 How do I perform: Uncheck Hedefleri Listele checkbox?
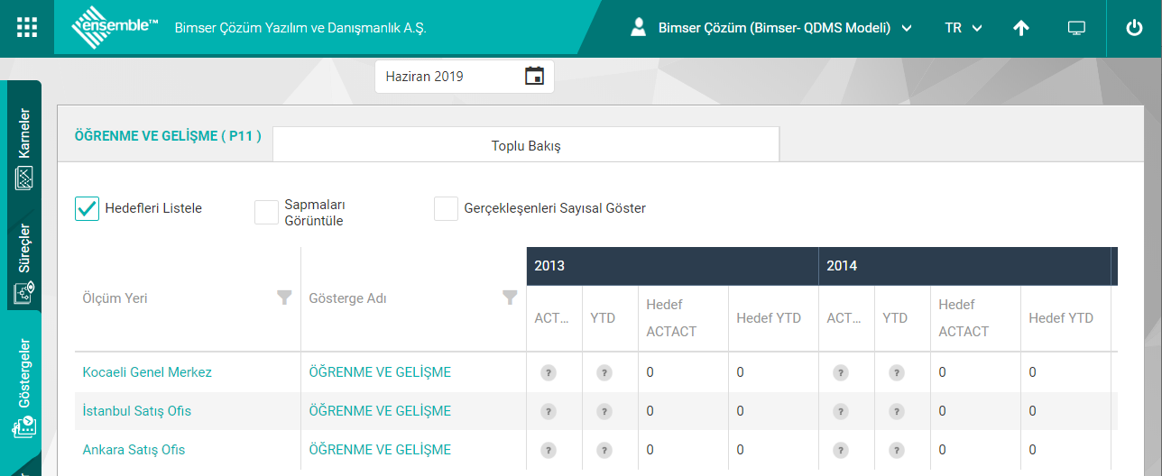pos(87,208)
